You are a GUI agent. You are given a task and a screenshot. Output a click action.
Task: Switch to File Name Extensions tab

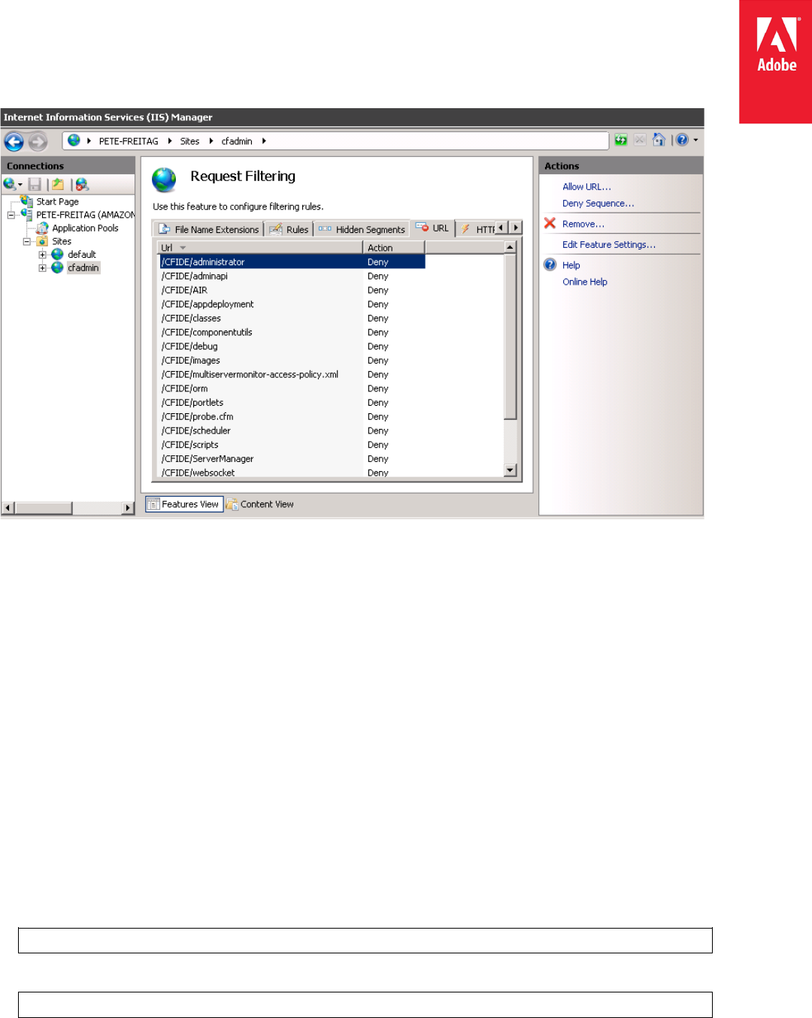tap(208, 229)
